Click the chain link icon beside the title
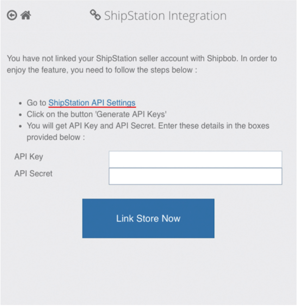The height and width of the screenshot is (306, 297). point(95,15)
